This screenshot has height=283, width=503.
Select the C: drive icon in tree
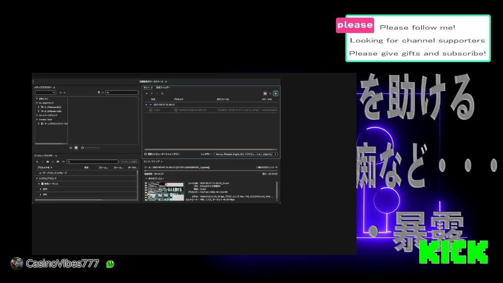pos(42,107)
